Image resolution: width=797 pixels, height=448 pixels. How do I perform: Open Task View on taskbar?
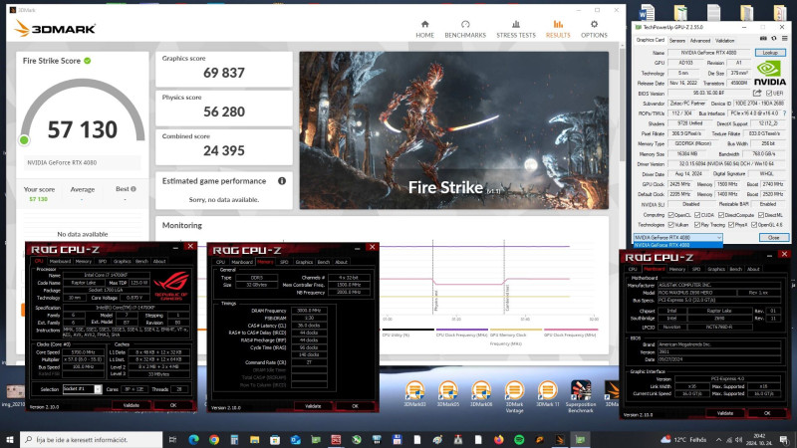coord(172,439)
